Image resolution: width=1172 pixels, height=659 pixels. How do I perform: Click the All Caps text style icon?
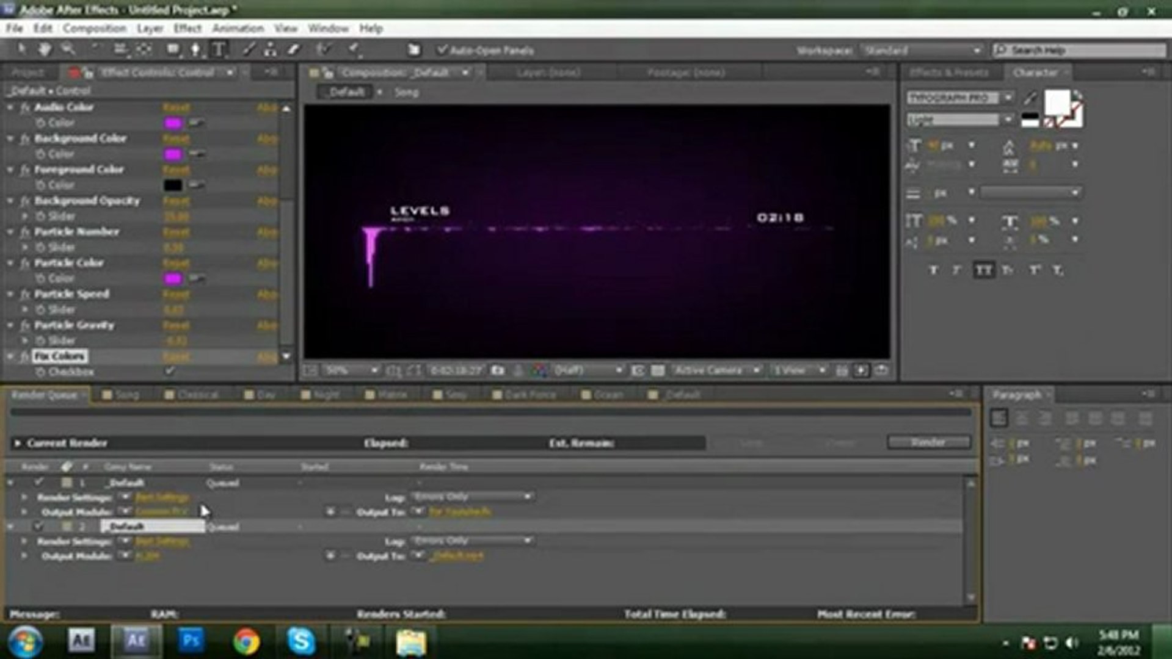point(983,270)
